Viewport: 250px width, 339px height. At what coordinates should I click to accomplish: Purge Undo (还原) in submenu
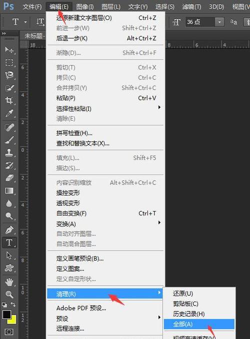(x=199, y=293)
